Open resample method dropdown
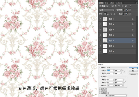The height and width of the screenshot is (97, 139). pos(116,95)
